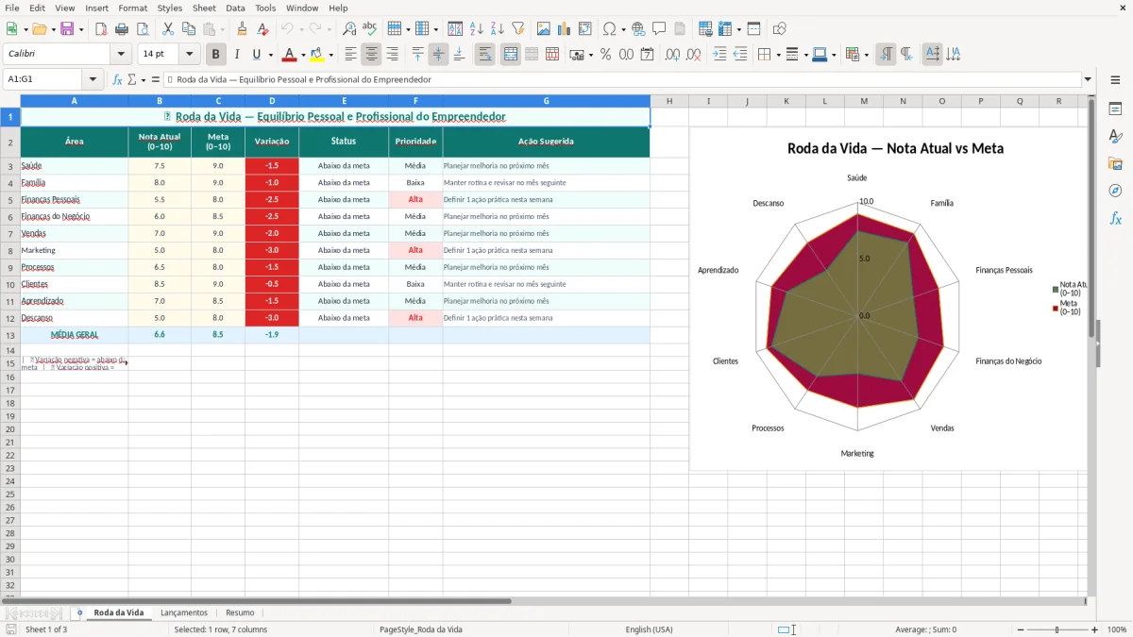Click the Insert Hyperlink globe icon
Screen dimensions: 1133x637
(x=639, y=29)
